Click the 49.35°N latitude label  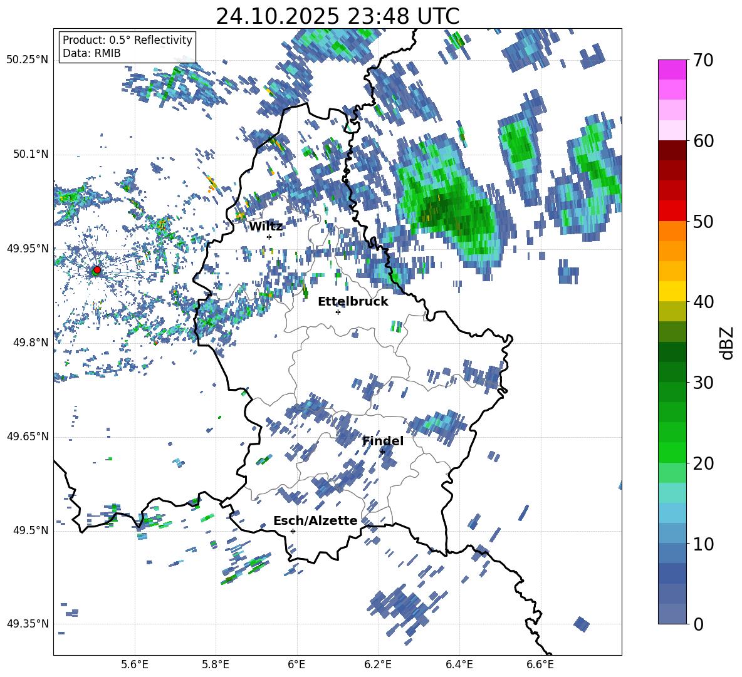28,624
